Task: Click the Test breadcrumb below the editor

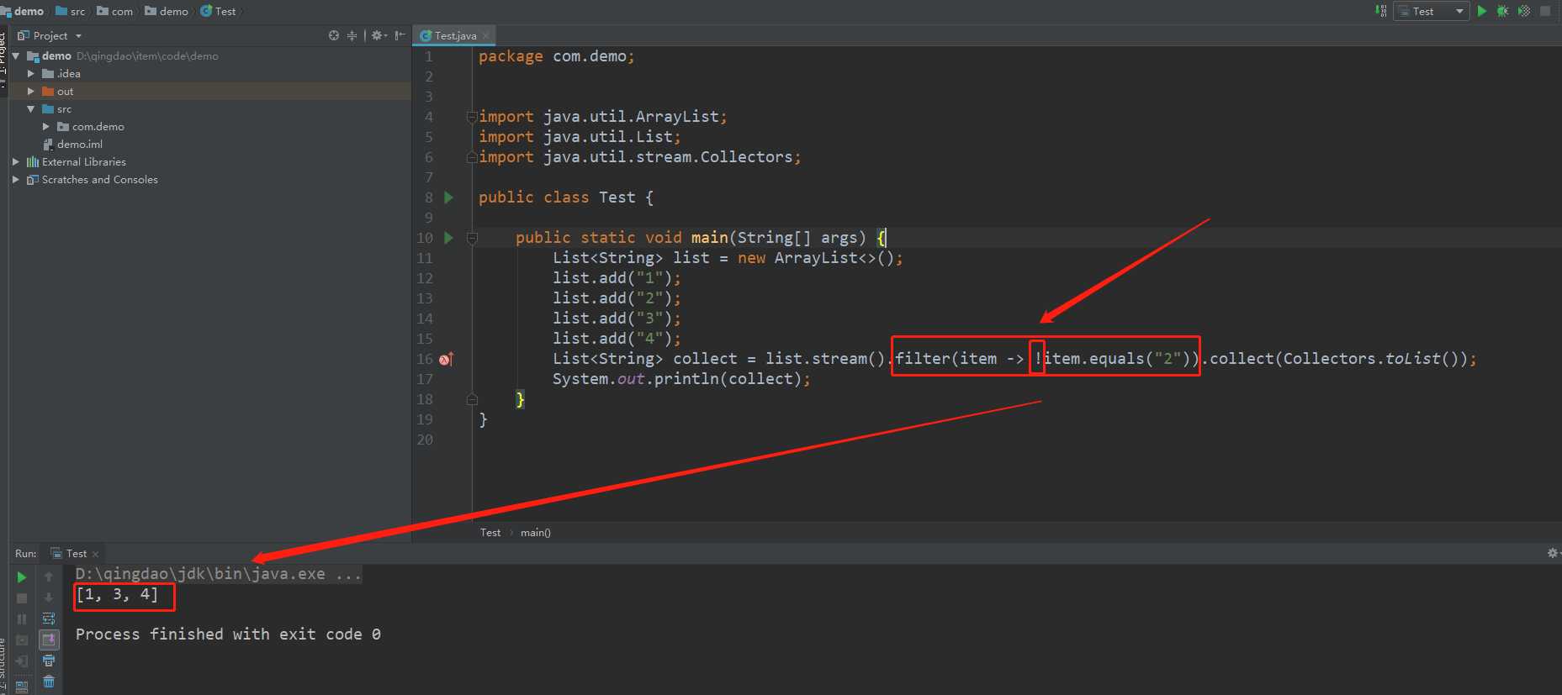Action: (490, 533)
